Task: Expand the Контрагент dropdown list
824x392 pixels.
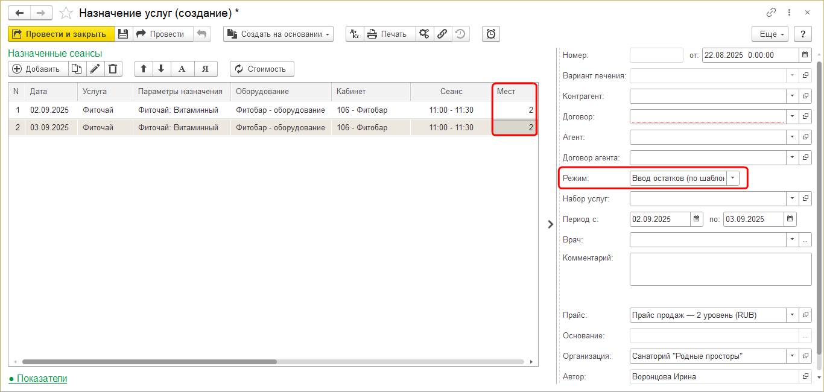Action: pyautogui.click(x=792, y=96)
